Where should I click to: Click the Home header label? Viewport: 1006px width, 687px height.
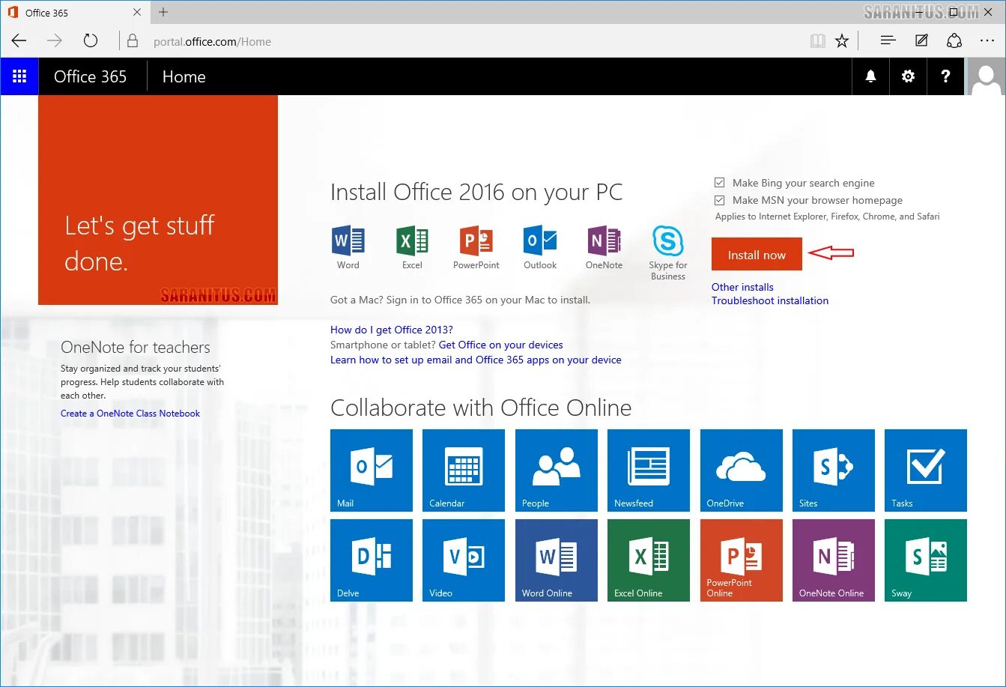[184, 76]
